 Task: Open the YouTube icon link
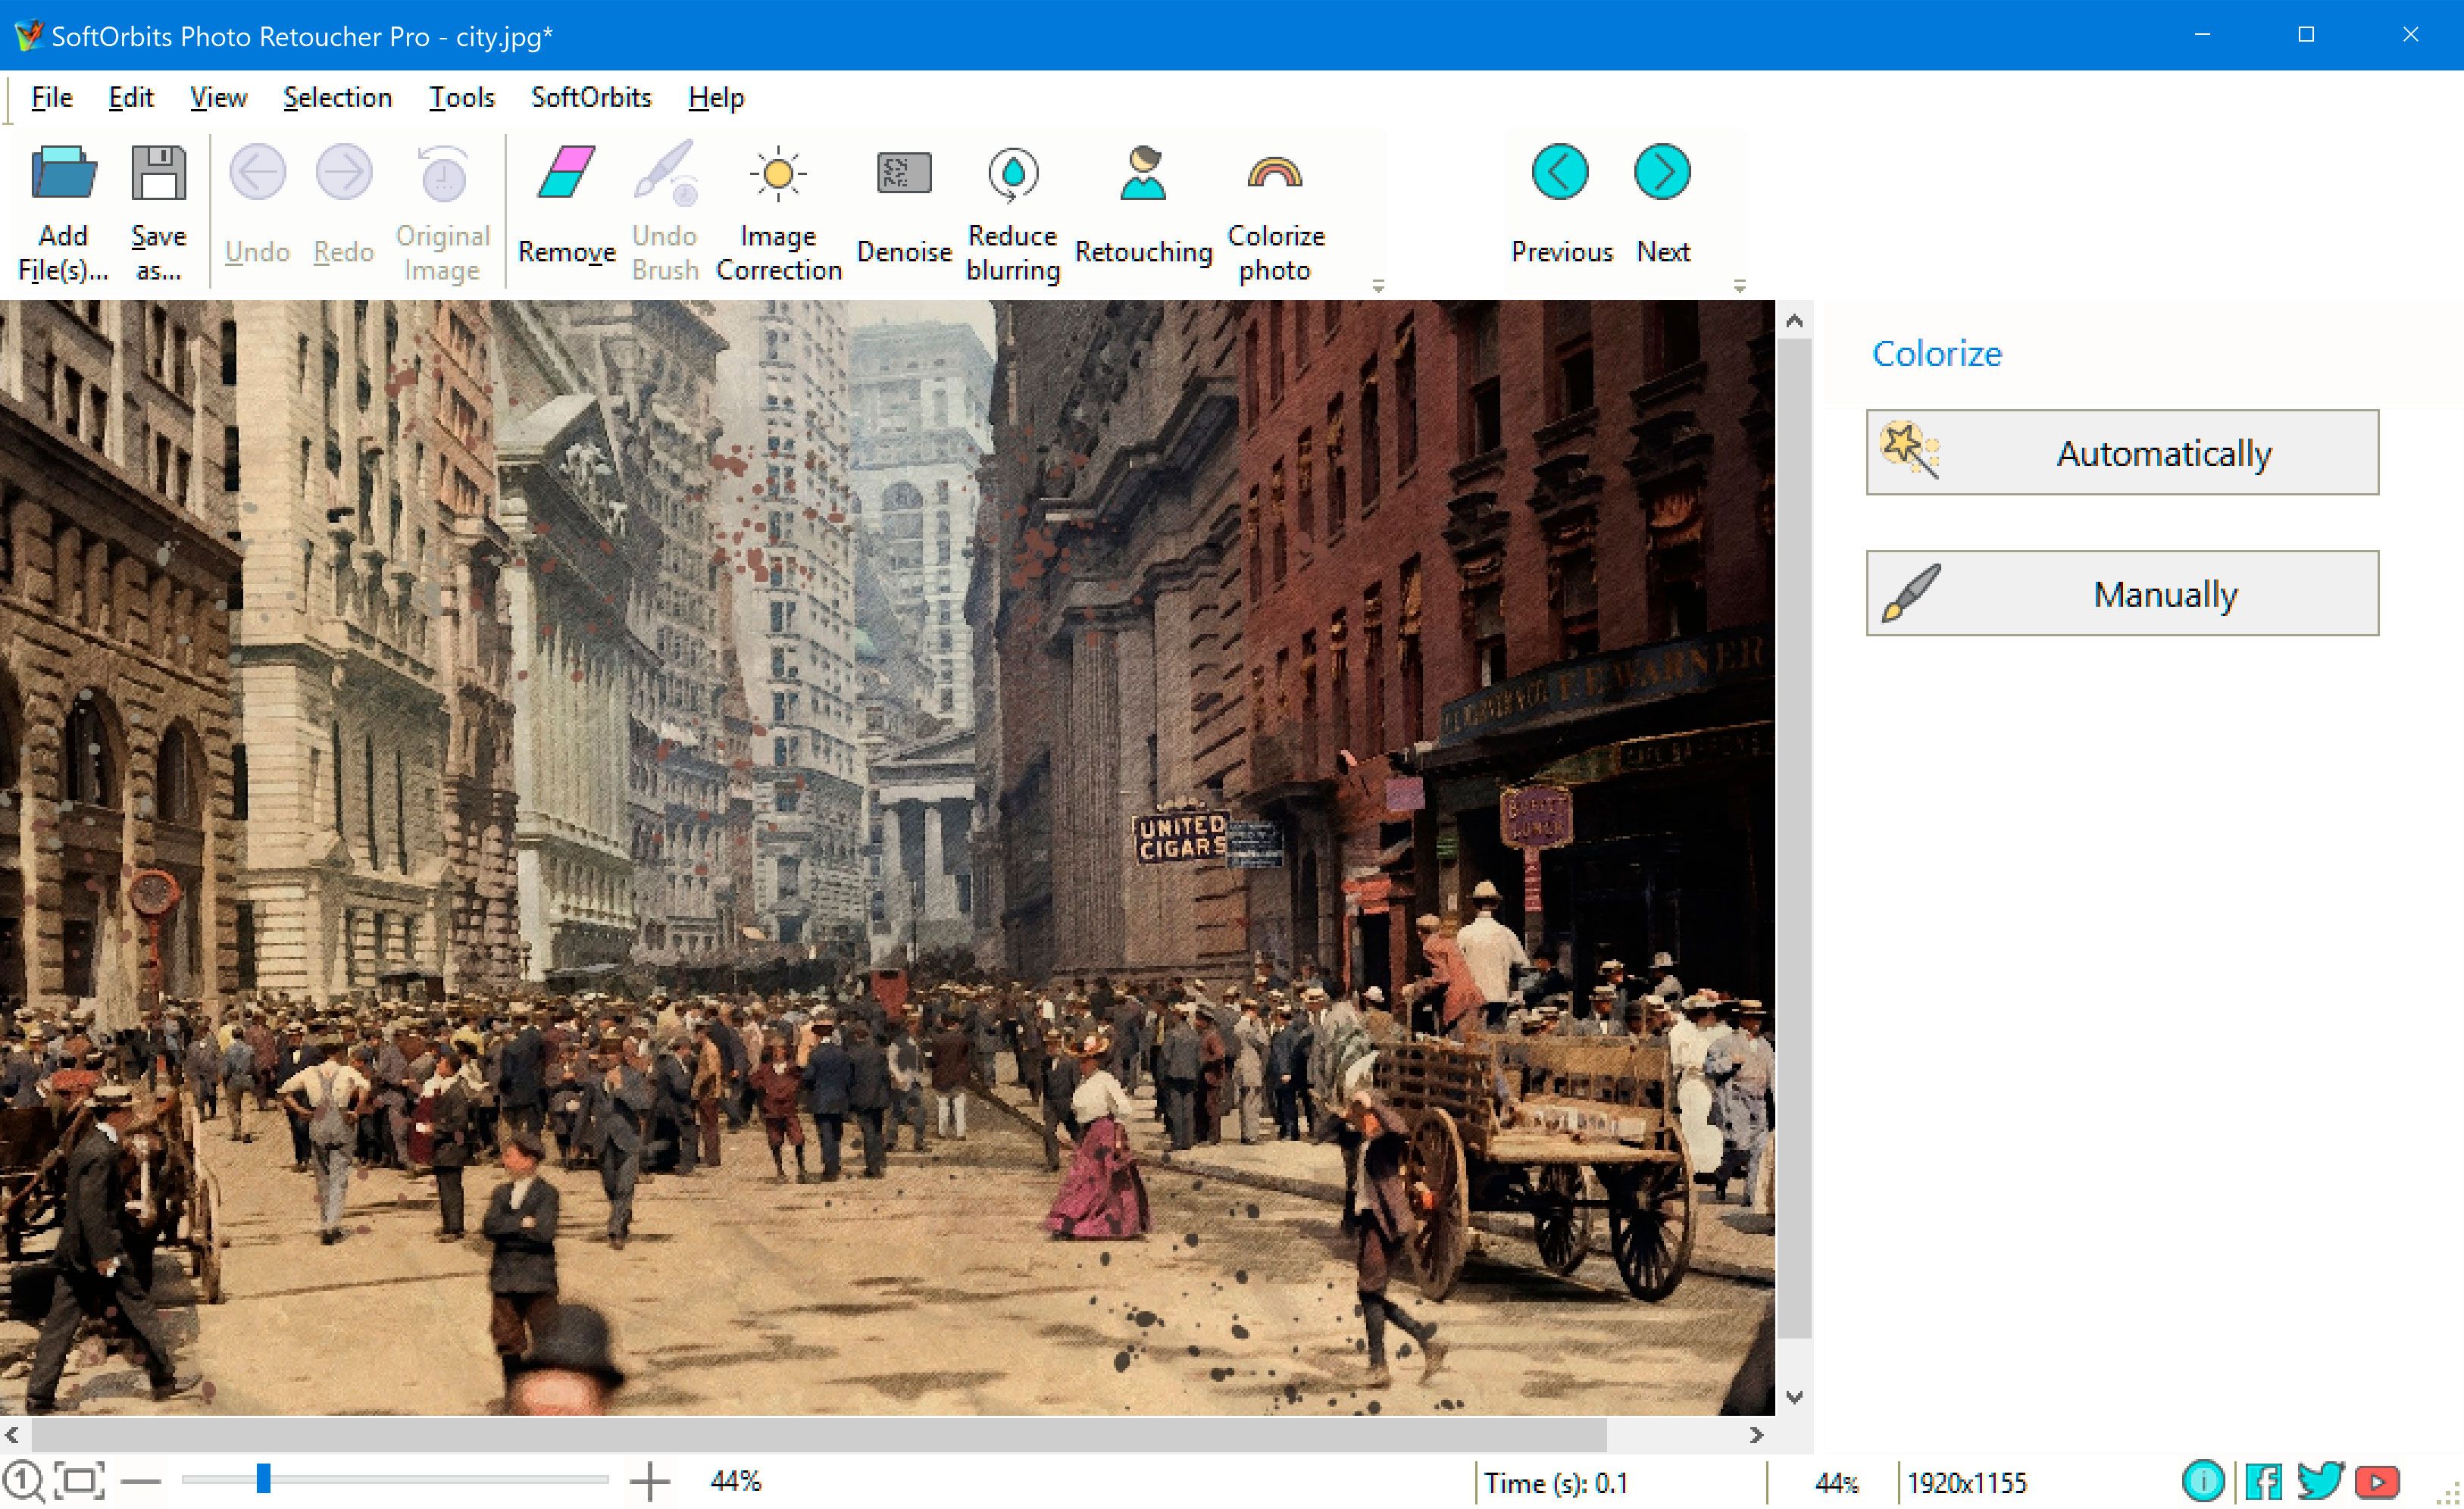[2377, 1481]
